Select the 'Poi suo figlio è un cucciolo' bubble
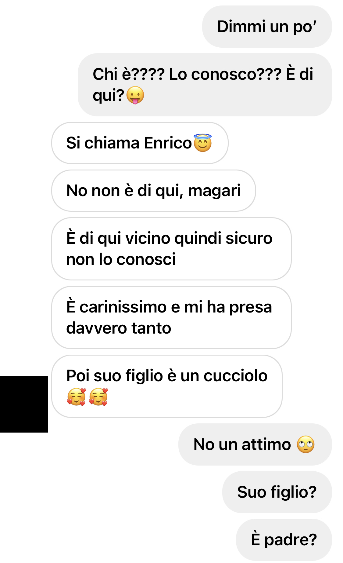The height and width of the screenshot is (563, 343). [167, 386]
